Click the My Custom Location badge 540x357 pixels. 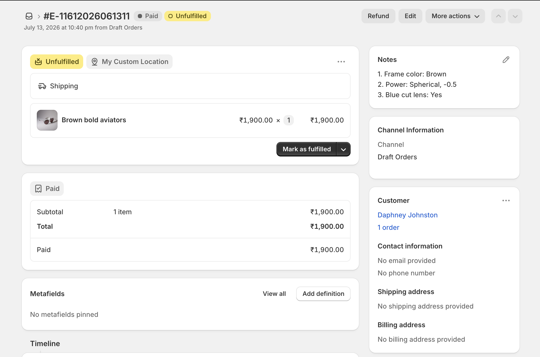pyautogui.click(x=129, y=62)
